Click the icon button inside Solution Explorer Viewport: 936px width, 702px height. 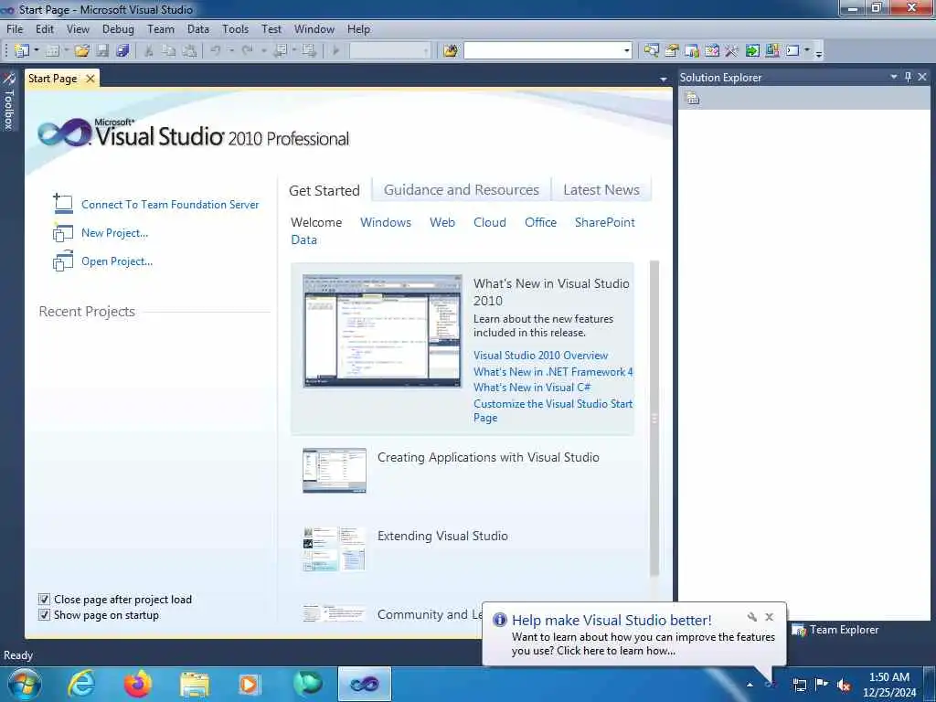pyautogui.click(x=693, y=98)
